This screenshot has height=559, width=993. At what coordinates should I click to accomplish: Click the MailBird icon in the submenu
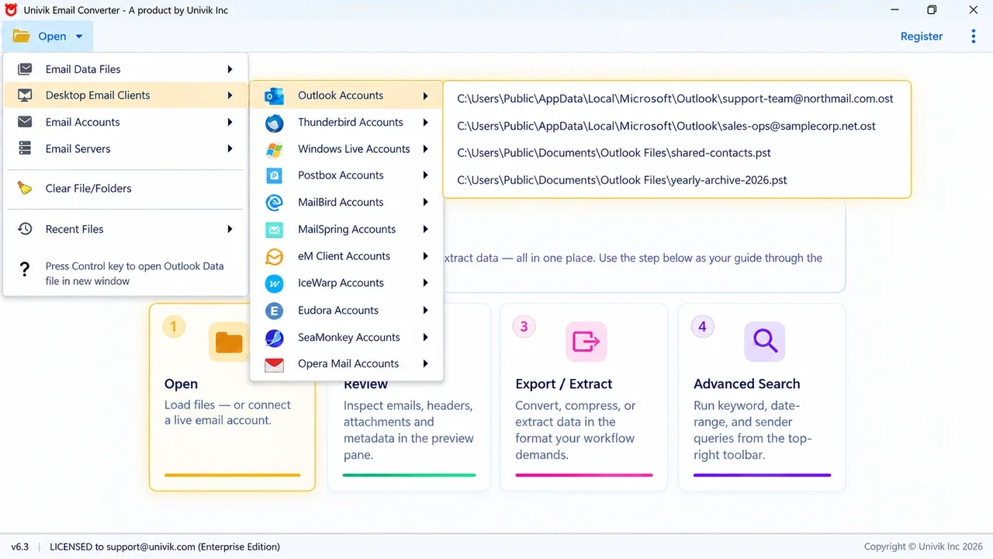[274, 203]
